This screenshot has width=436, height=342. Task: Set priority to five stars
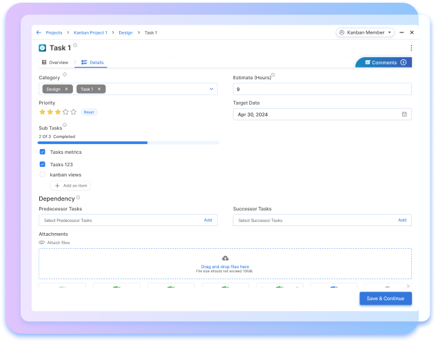pyautogui.click(x=73, y=112)
